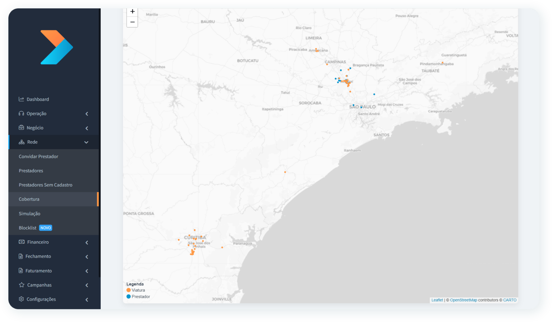This screenshot has height=322, width=552.
Task: Click the SÃO PAULO city label
Action: tap(362, 107)
